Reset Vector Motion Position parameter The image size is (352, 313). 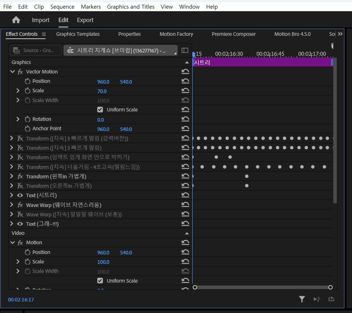pyautogui.click(x=185, y=81)
